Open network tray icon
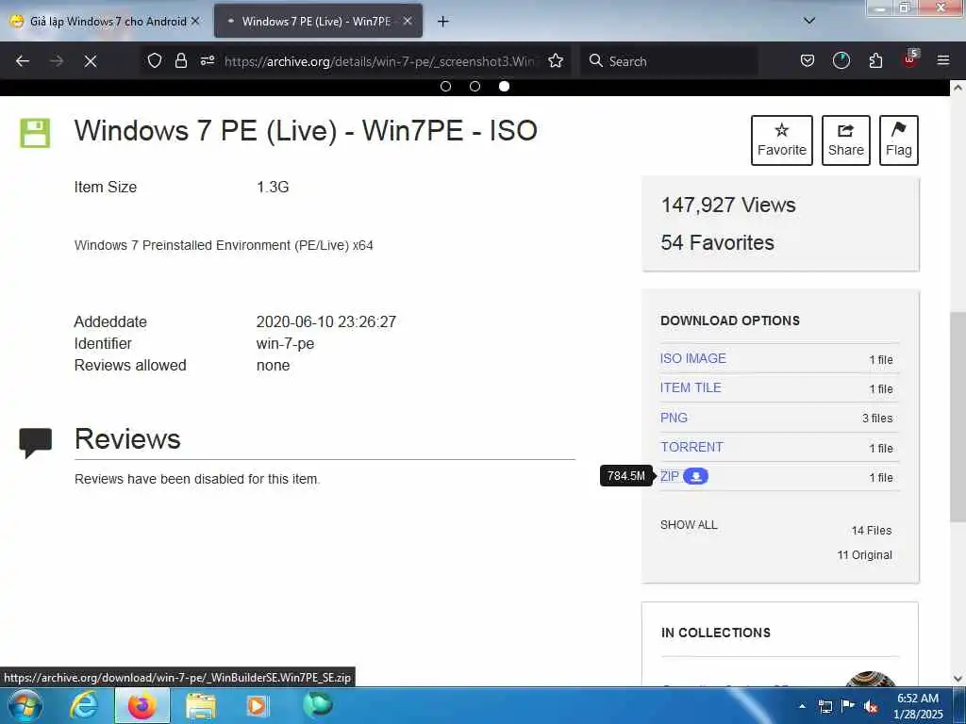The height and width of the screenshot is (724, 966). point(824,706)
